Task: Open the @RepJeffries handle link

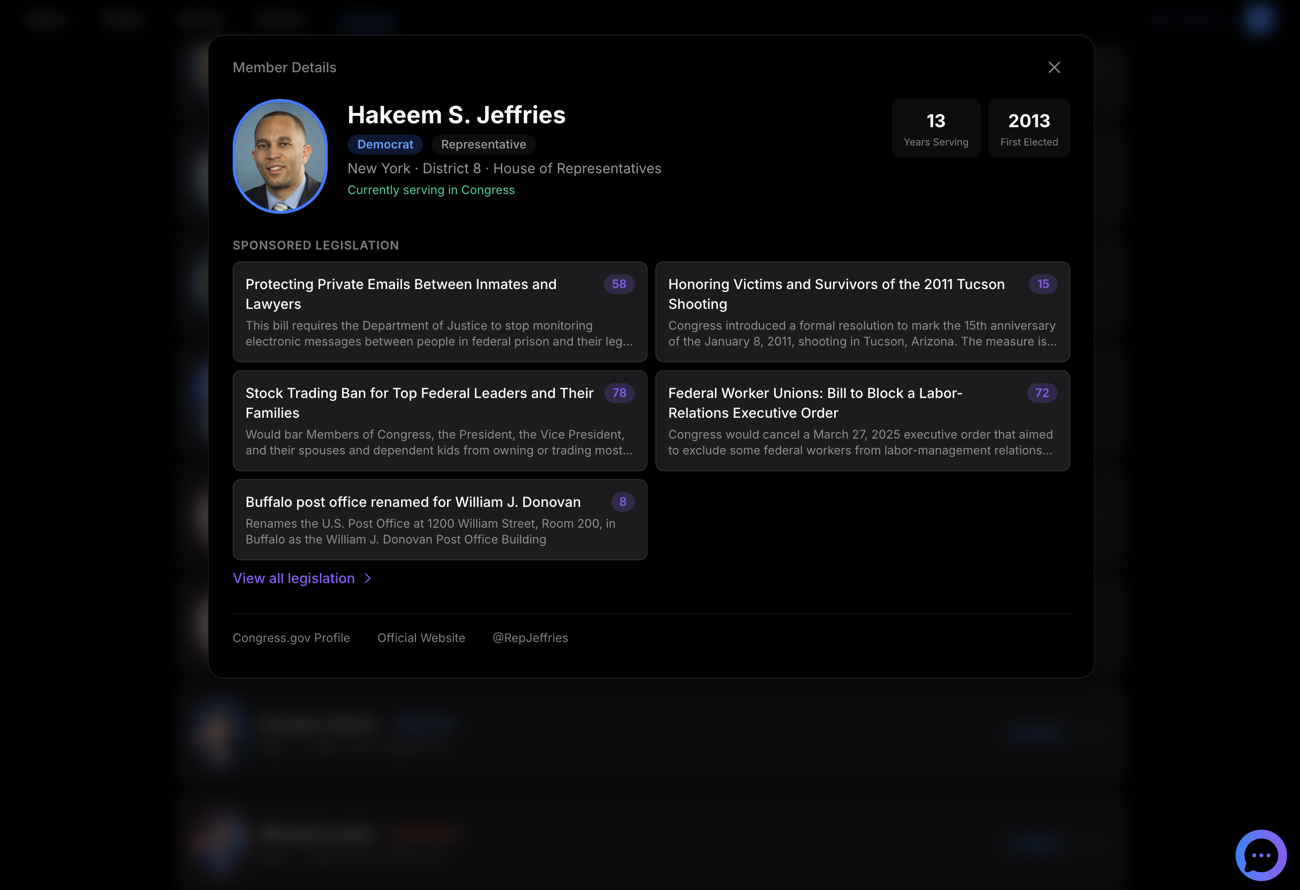Action: click(x=530, y=638)
